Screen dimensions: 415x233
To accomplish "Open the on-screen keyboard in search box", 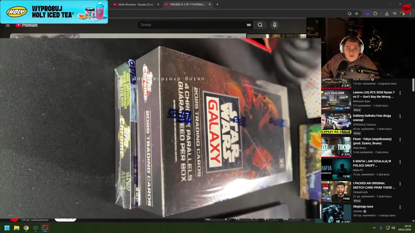I will coord(249,25).
